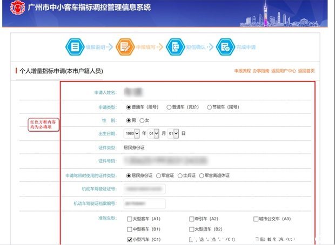Select 普通车(竞价) application type
The image size is (335, 245).
[170, 107]
